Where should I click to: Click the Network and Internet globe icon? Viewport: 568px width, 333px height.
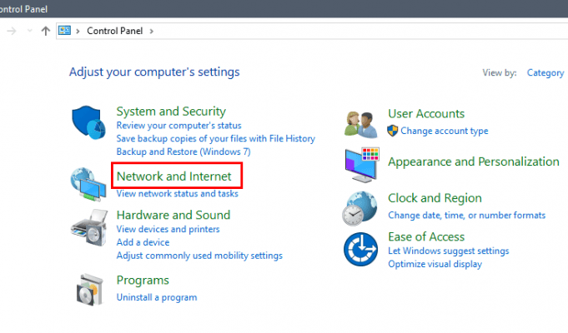tap(88, 184)
